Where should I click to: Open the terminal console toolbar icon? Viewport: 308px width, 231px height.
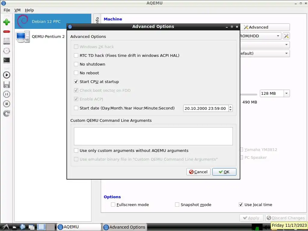point(7,60)
